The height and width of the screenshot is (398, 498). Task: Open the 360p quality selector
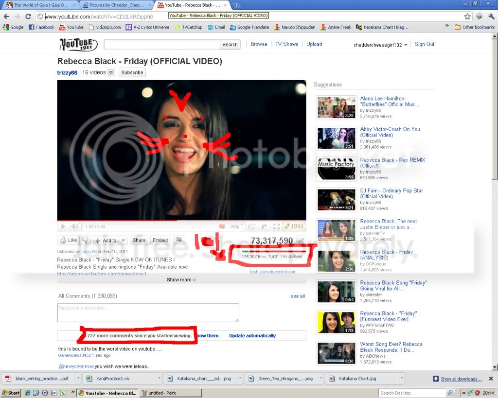tap(236, 226)
